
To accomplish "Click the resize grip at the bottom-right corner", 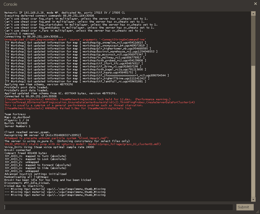I will pos(258,212).
